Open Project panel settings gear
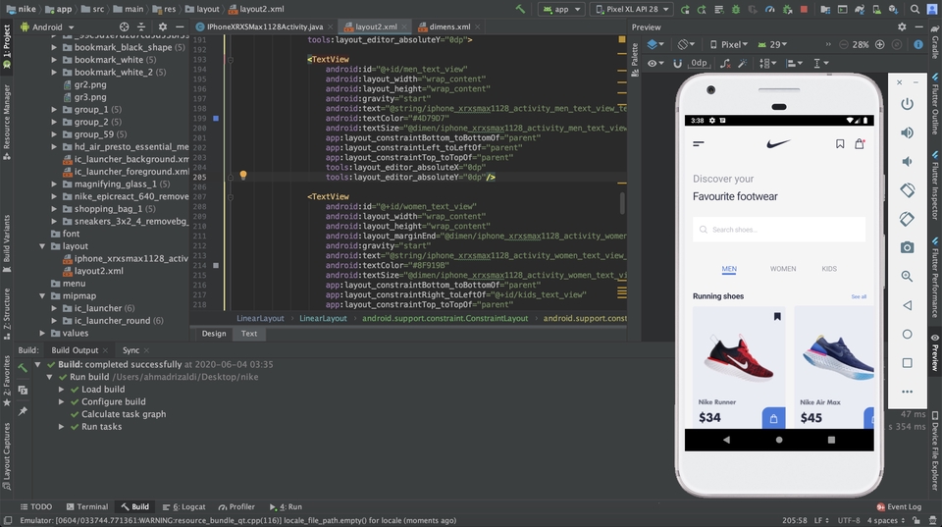The image size is (942, 527). 162,26
